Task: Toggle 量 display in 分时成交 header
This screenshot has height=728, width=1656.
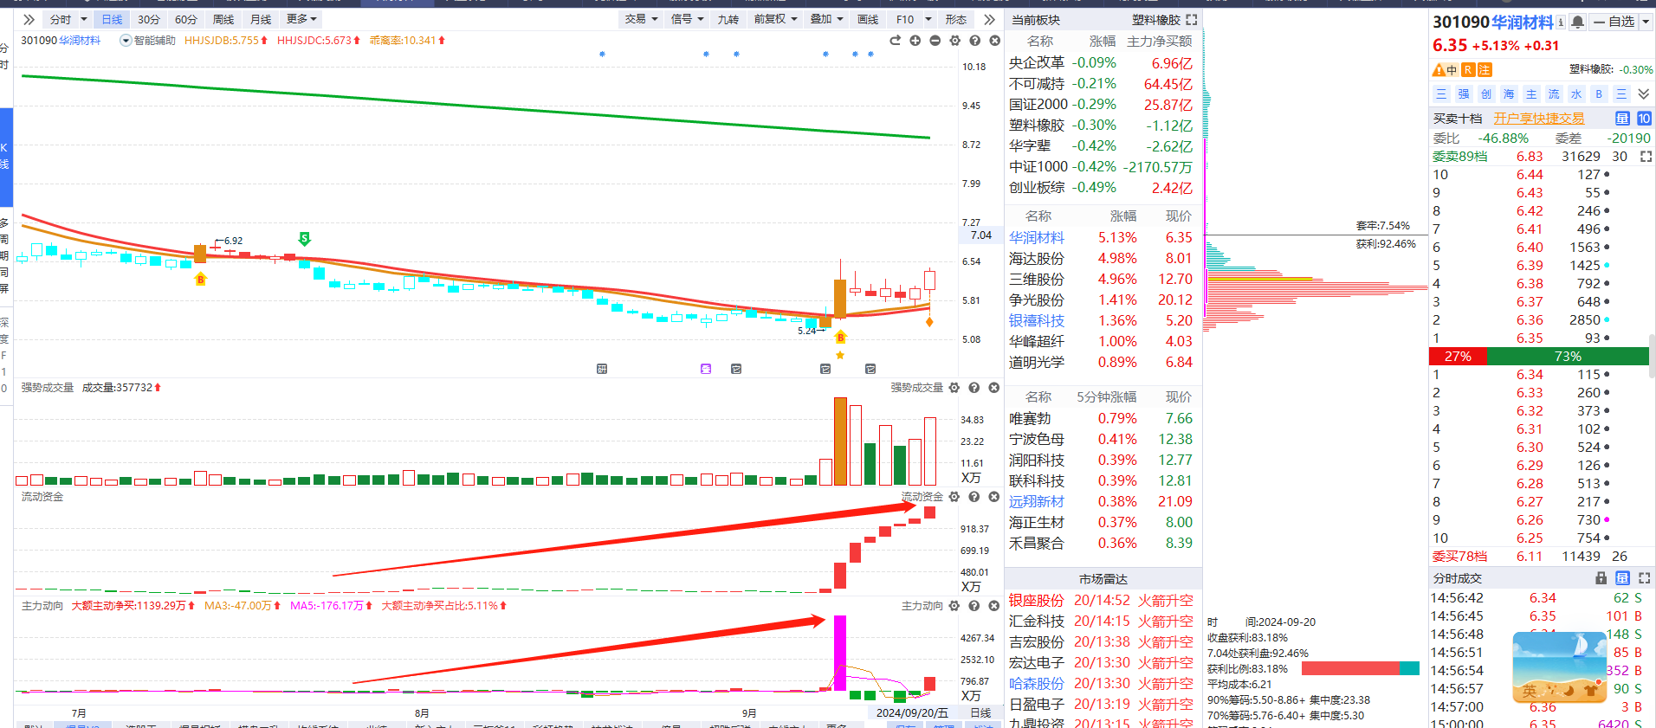Action: (x=1622, y=578)
